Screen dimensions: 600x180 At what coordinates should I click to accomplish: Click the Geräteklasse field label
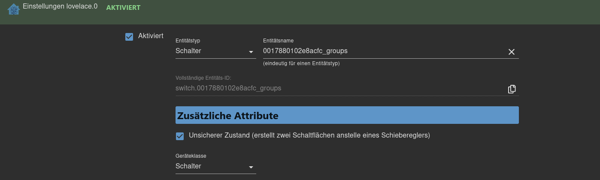click(x=194, y=156)
